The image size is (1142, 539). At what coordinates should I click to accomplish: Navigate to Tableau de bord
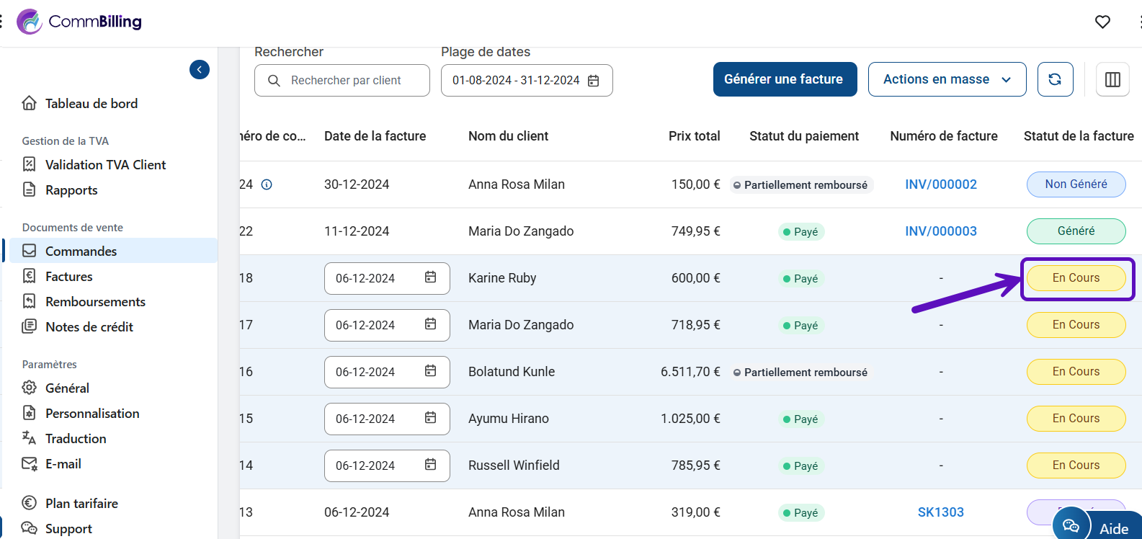tap(91, 104)
